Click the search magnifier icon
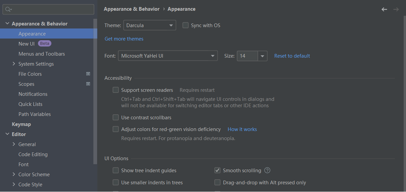 [8, 9]
